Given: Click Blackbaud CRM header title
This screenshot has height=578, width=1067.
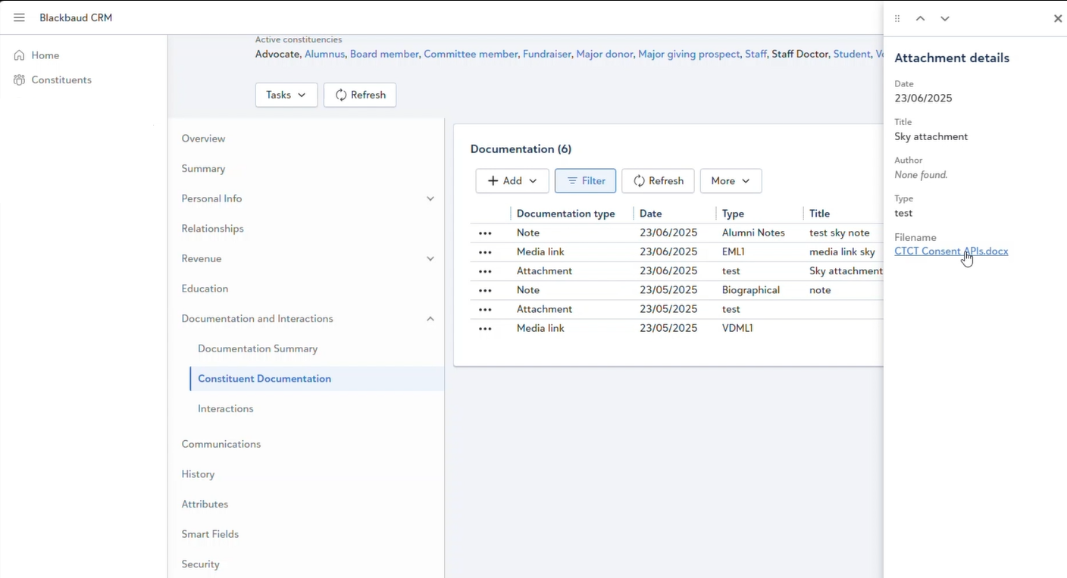Looking at the screenshot, I should [x=76, y=17].
